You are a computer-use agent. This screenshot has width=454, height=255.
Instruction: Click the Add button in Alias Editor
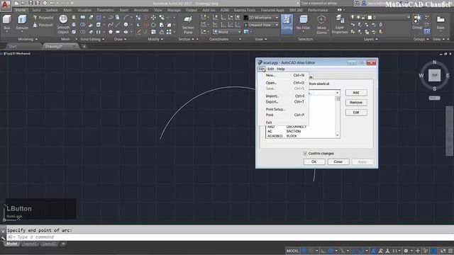point(356,93)
